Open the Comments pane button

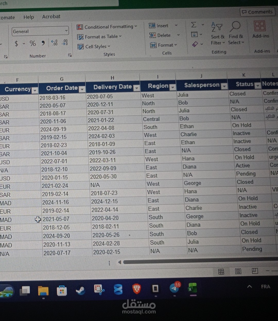[x=257, y=12]
